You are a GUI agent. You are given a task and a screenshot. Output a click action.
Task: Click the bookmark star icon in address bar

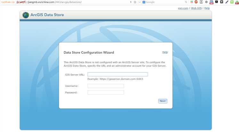(135, 2)
